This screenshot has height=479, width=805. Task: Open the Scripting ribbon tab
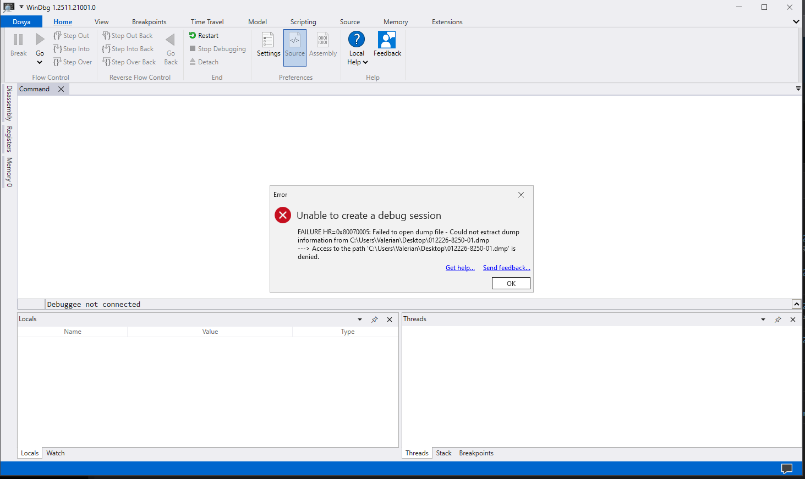303,22
